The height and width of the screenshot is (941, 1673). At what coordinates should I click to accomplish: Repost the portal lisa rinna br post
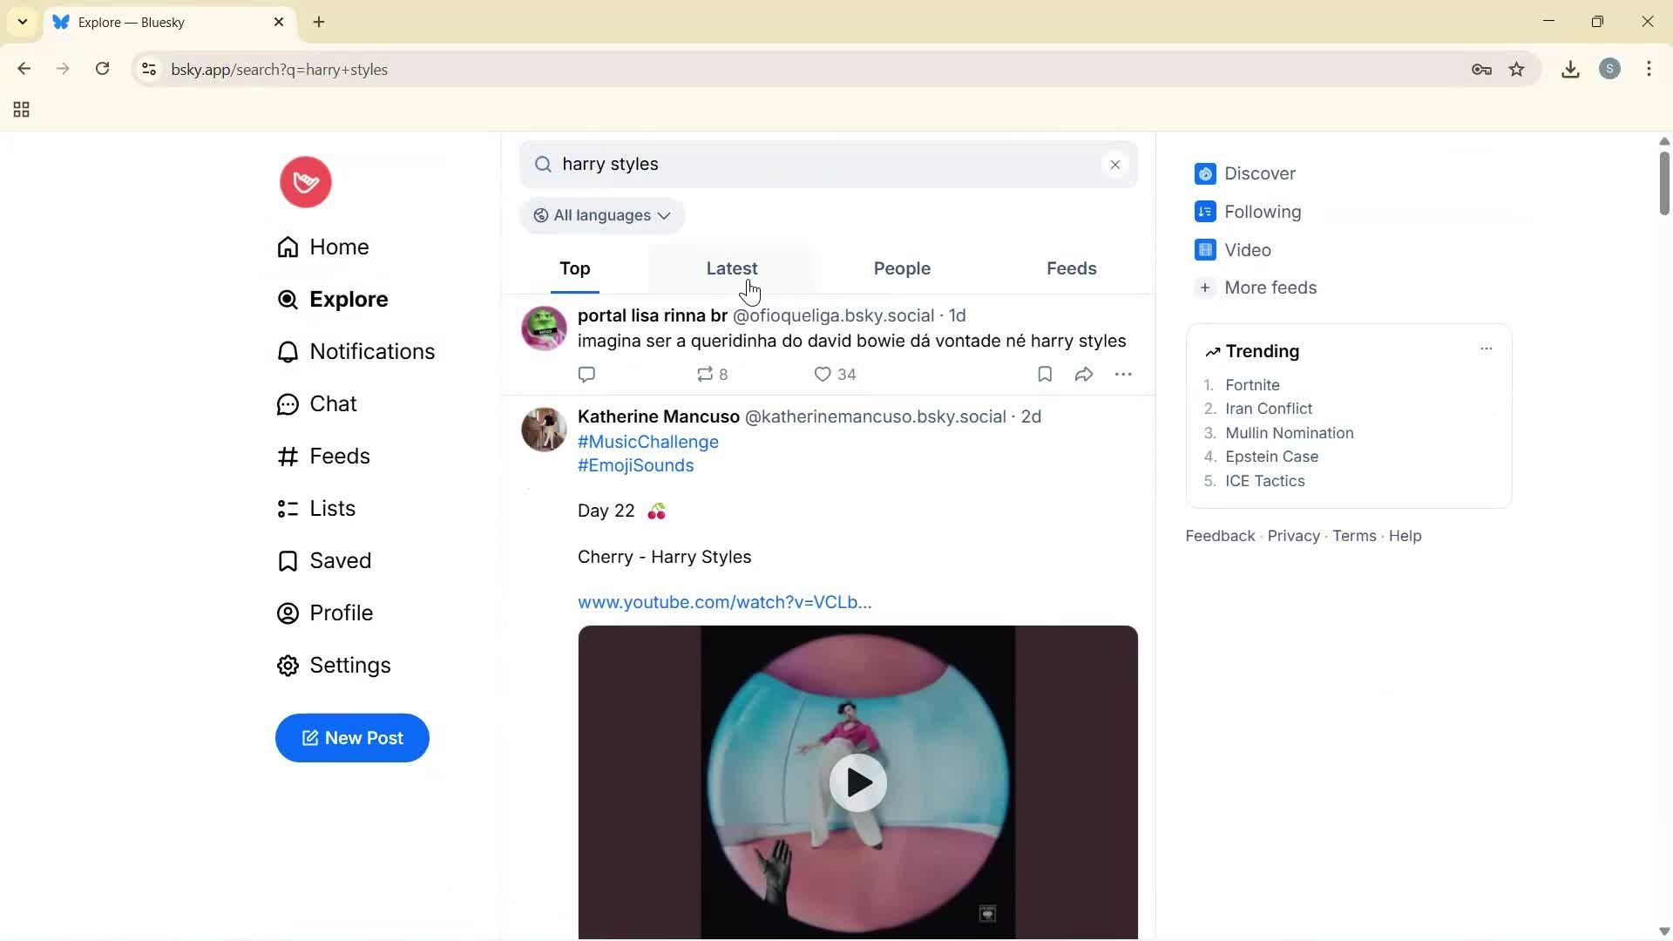pyautogui.click(x=706, y=374)
